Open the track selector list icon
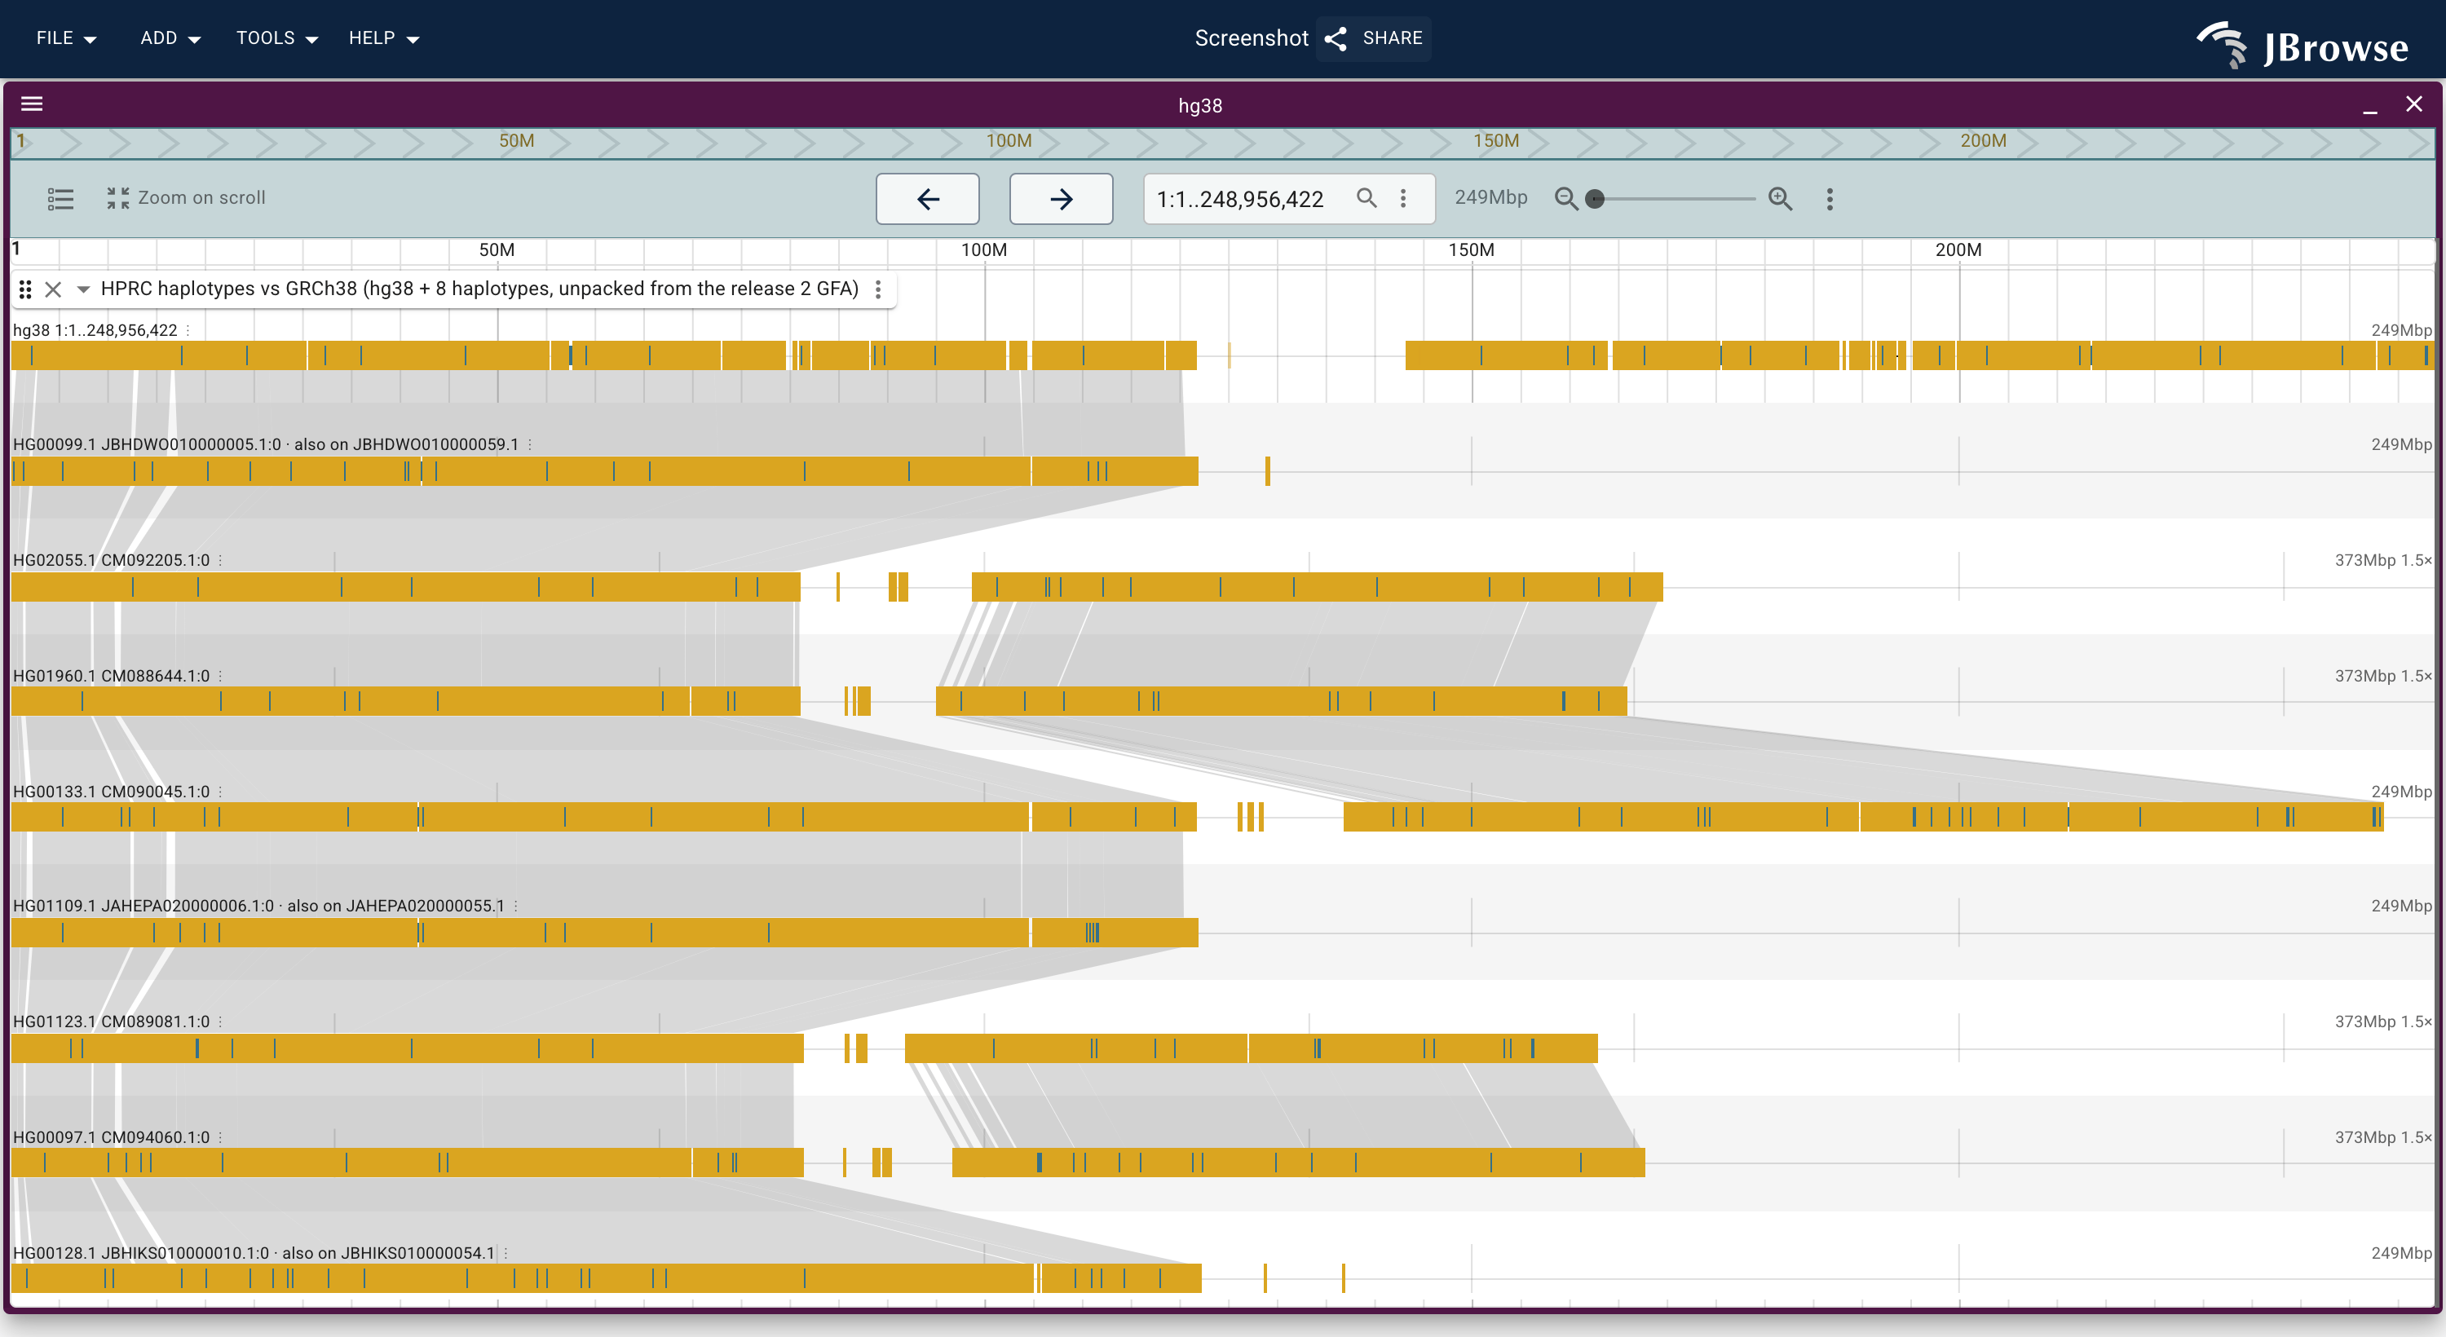Screen dimensions: 2446x1337 pos(61,198)
